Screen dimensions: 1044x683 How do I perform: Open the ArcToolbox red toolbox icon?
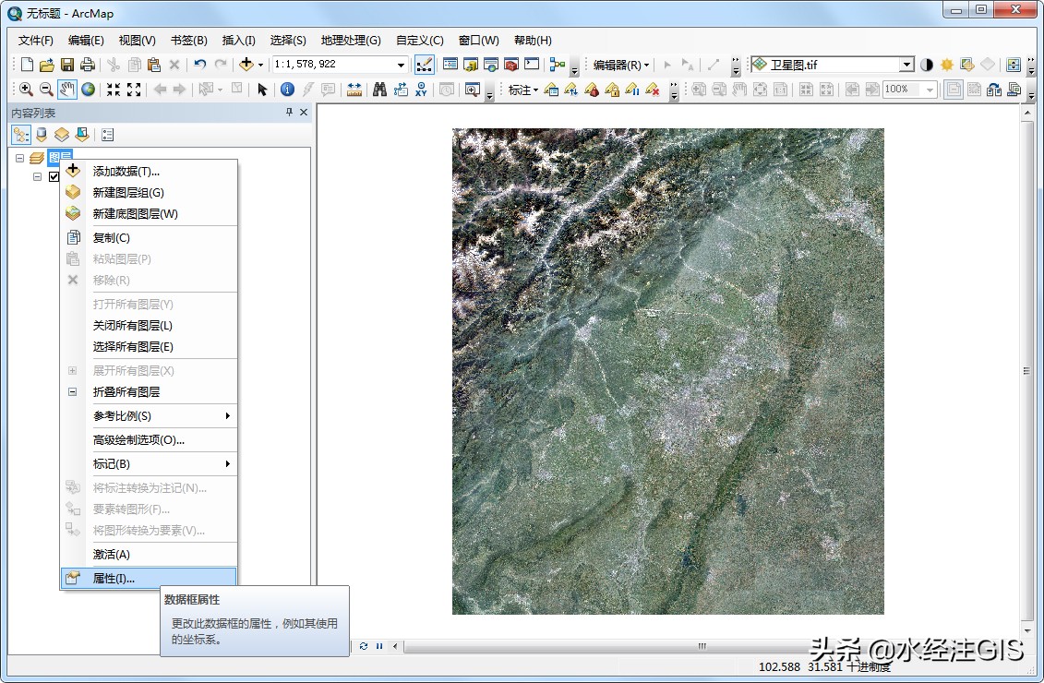(x=511, y=65)
